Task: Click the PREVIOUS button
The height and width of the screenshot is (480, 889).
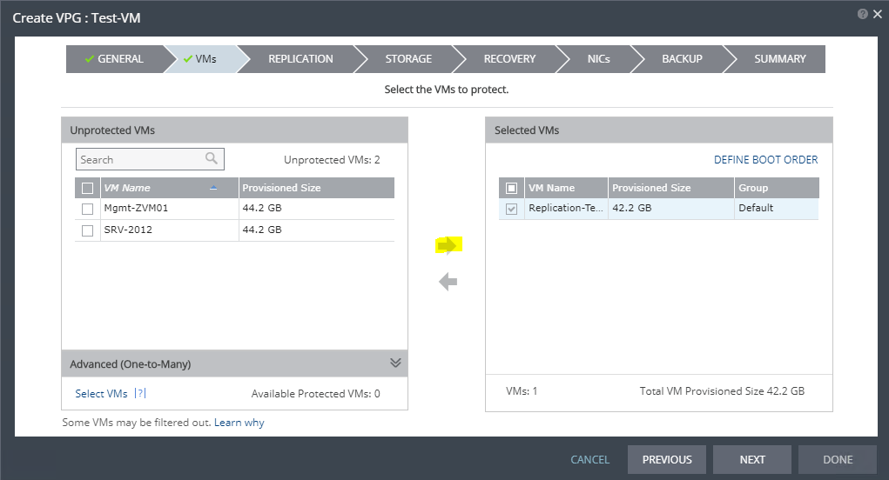Action: (667, 460)
